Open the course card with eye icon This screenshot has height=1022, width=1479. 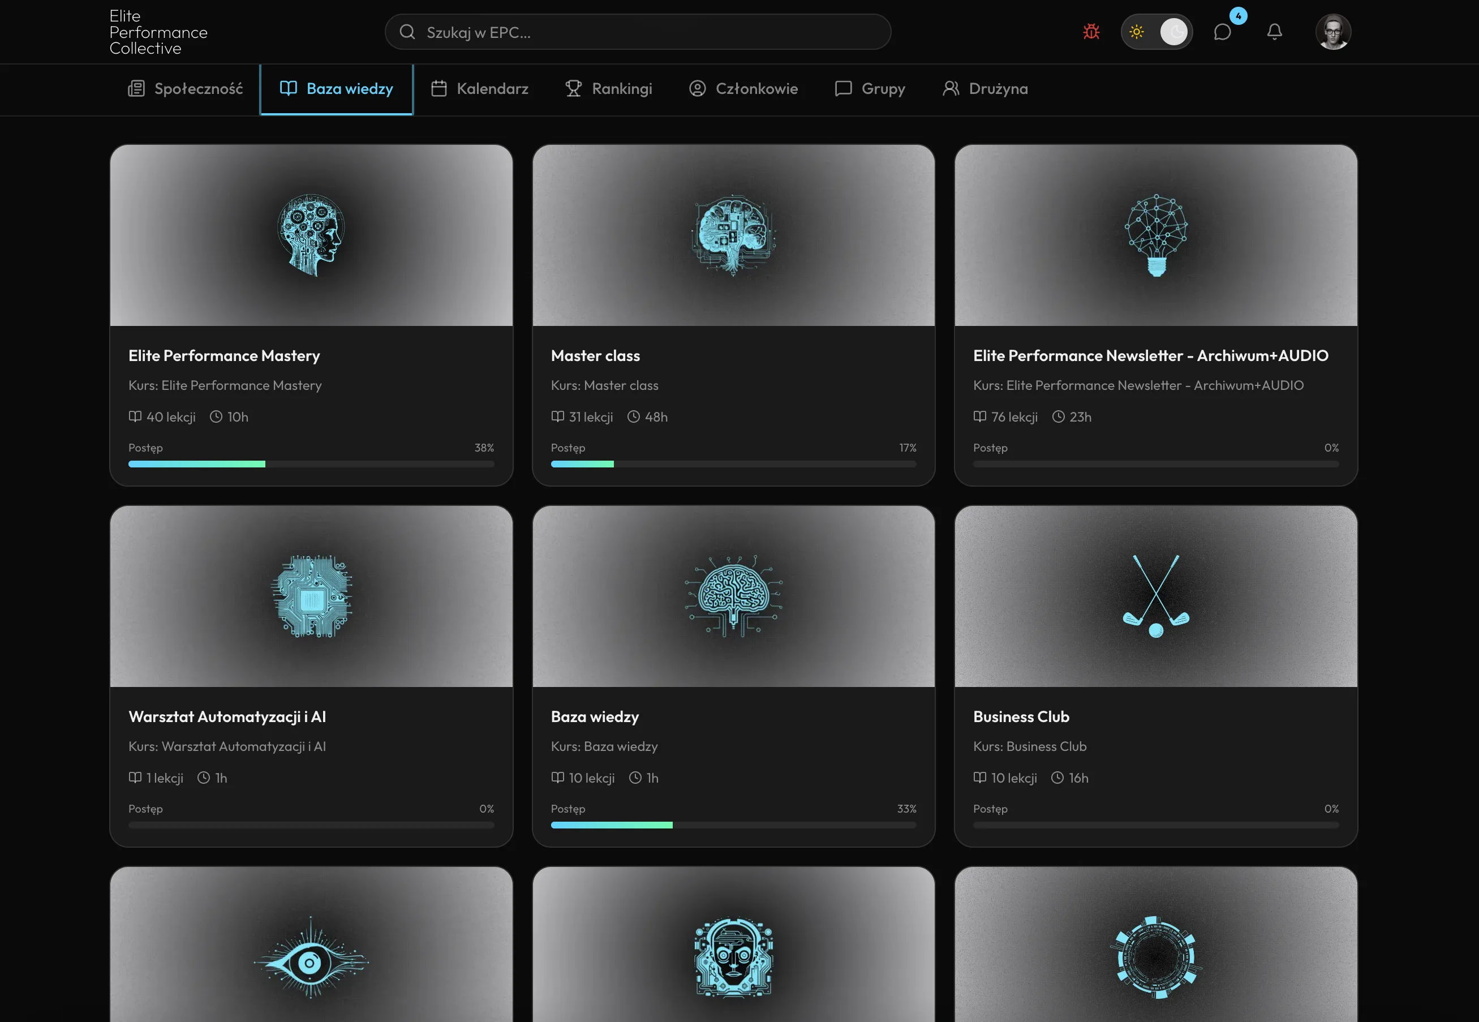click(311, 944)
